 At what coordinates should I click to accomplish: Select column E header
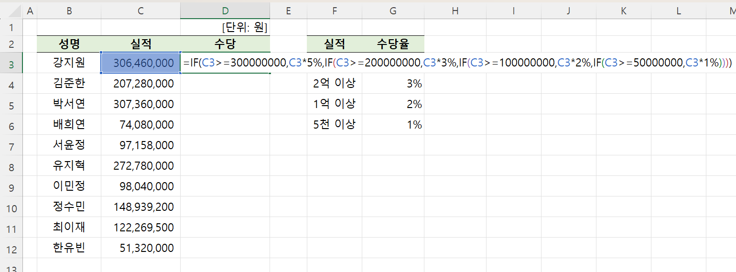click(288, 11)
